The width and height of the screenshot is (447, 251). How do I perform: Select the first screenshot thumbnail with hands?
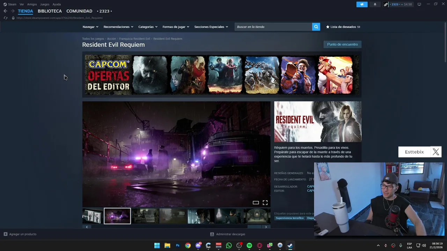pyautogui.click(x=93, y=216)
